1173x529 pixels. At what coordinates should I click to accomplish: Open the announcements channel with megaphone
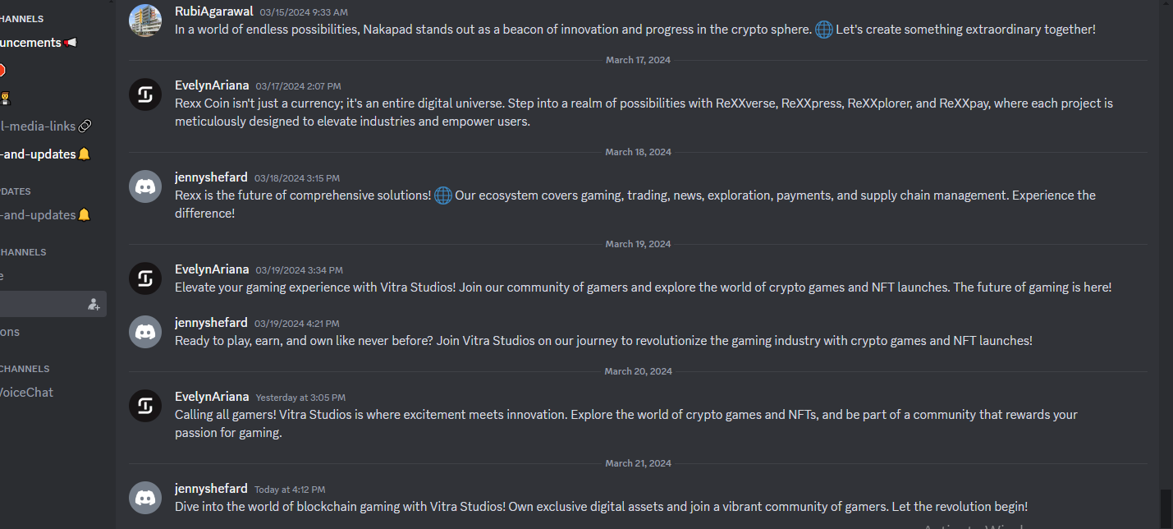tap(39, 43)
